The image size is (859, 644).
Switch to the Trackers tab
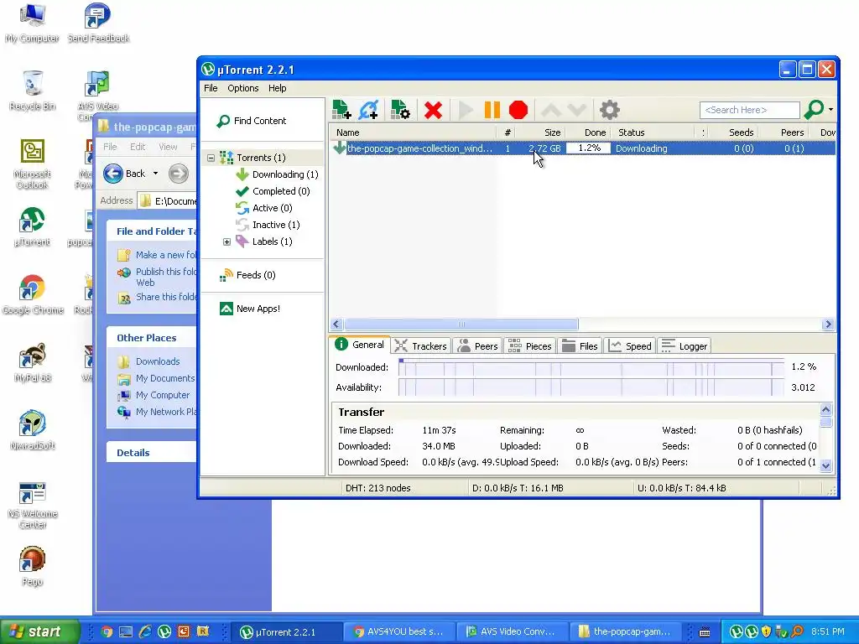tap(421, 346)
